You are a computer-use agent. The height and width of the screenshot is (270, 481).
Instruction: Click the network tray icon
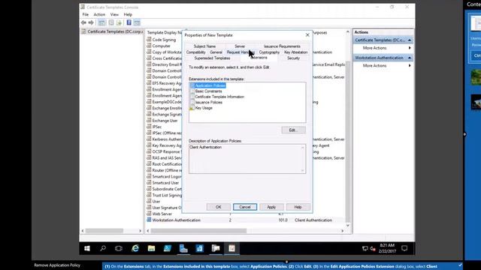(365, 248)
